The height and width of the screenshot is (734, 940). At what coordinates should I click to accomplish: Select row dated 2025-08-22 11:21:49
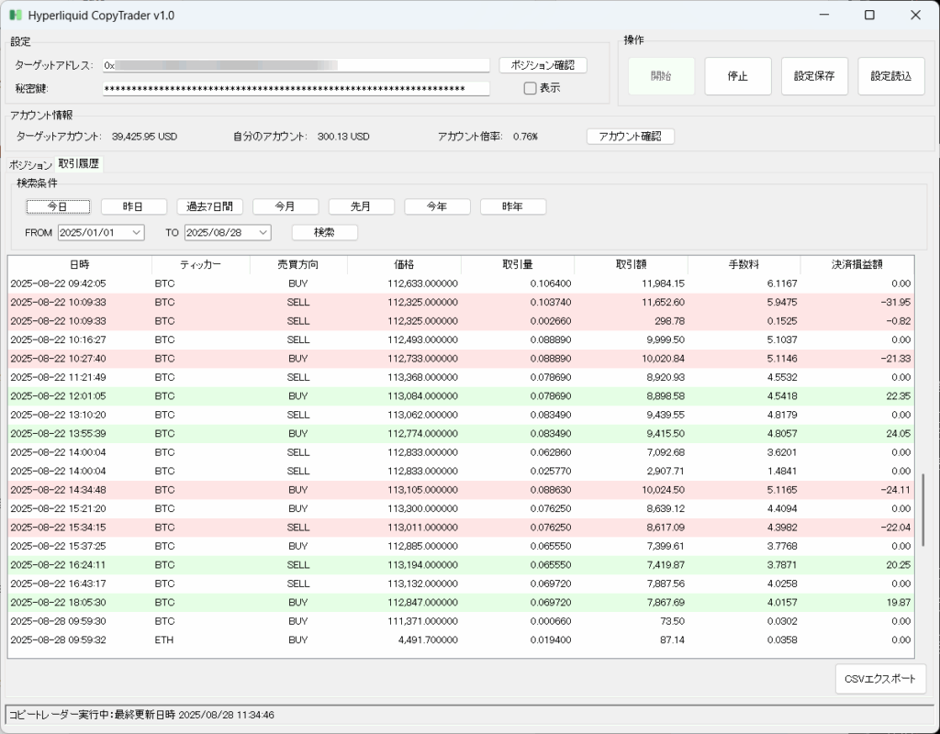click(x=461, y=377)
